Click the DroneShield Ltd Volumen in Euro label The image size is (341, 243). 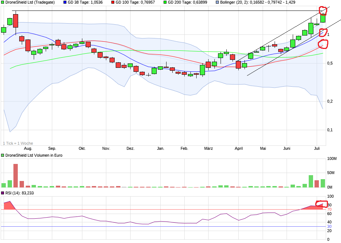(34, 155)
